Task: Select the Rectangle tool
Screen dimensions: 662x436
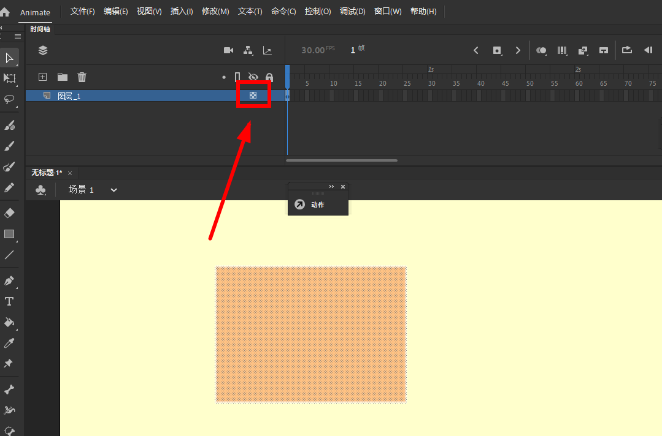Action: click(x=9, y=234)
